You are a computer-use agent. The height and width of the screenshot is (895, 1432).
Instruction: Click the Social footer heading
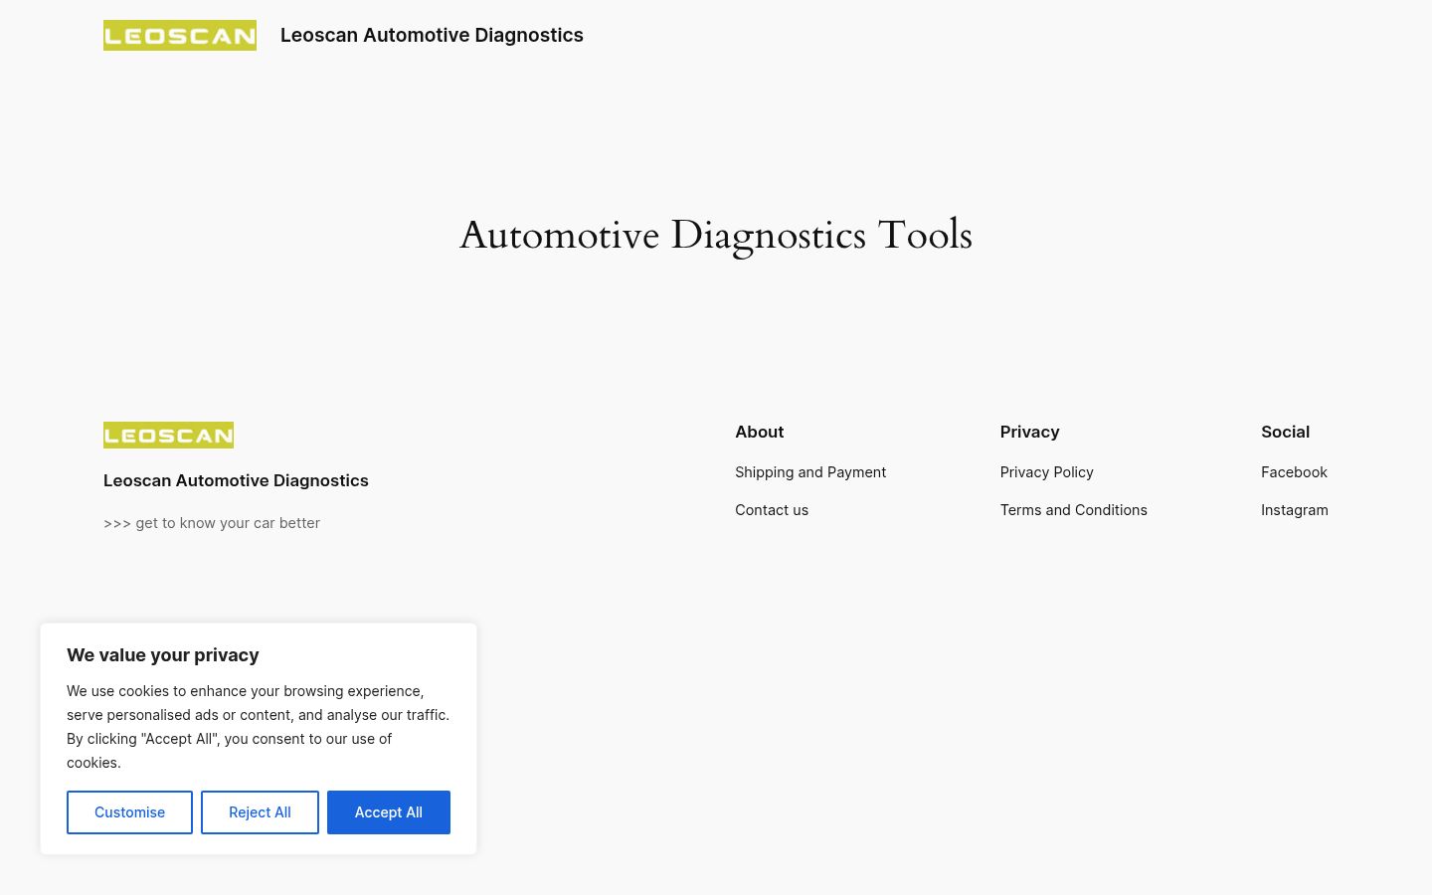(1285, 432)
